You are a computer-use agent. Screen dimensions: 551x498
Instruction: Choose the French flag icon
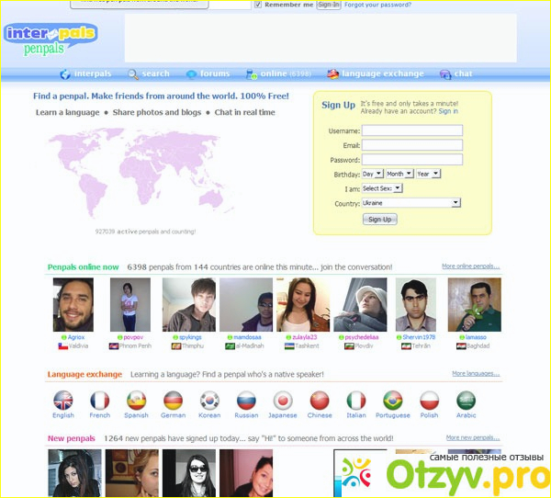tap(99, 401)
